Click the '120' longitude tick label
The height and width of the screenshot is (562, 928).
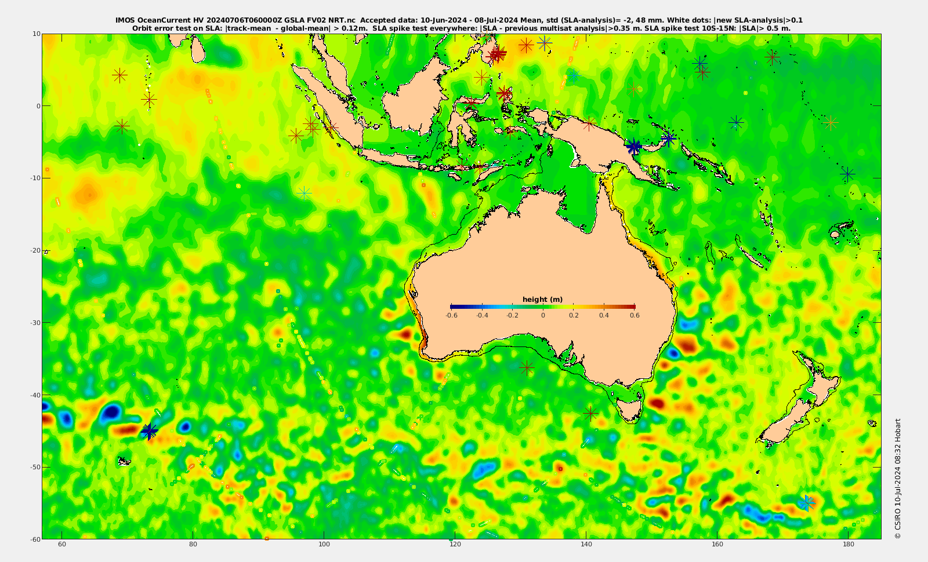[455, 545]
